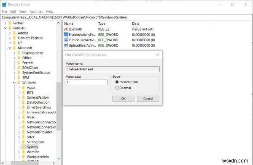This screenshot has width=253, height=165.
Task: Cancel the Edit DWORD dialog
Action: point(148,99)
